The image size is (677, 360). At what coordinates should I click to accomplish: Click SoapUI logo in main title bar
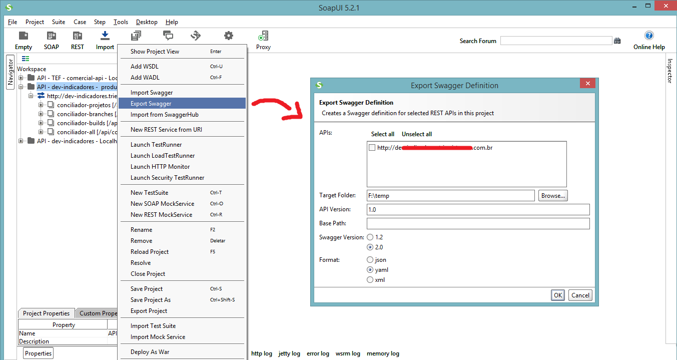(8, 8)
